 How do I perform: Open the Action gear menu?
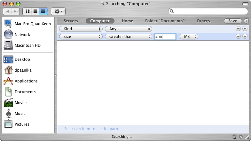click(x=58, y=11)
